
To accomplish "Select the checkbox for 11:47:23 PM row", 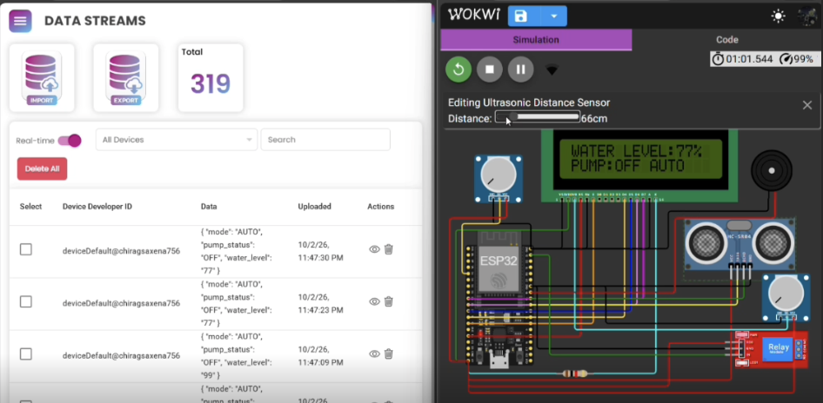I will 26,302.
